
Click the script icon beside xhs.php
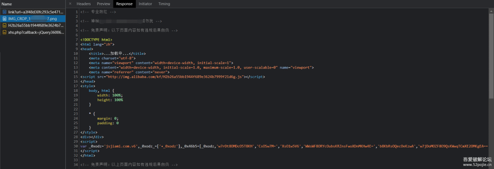click(x=5, y=32)
